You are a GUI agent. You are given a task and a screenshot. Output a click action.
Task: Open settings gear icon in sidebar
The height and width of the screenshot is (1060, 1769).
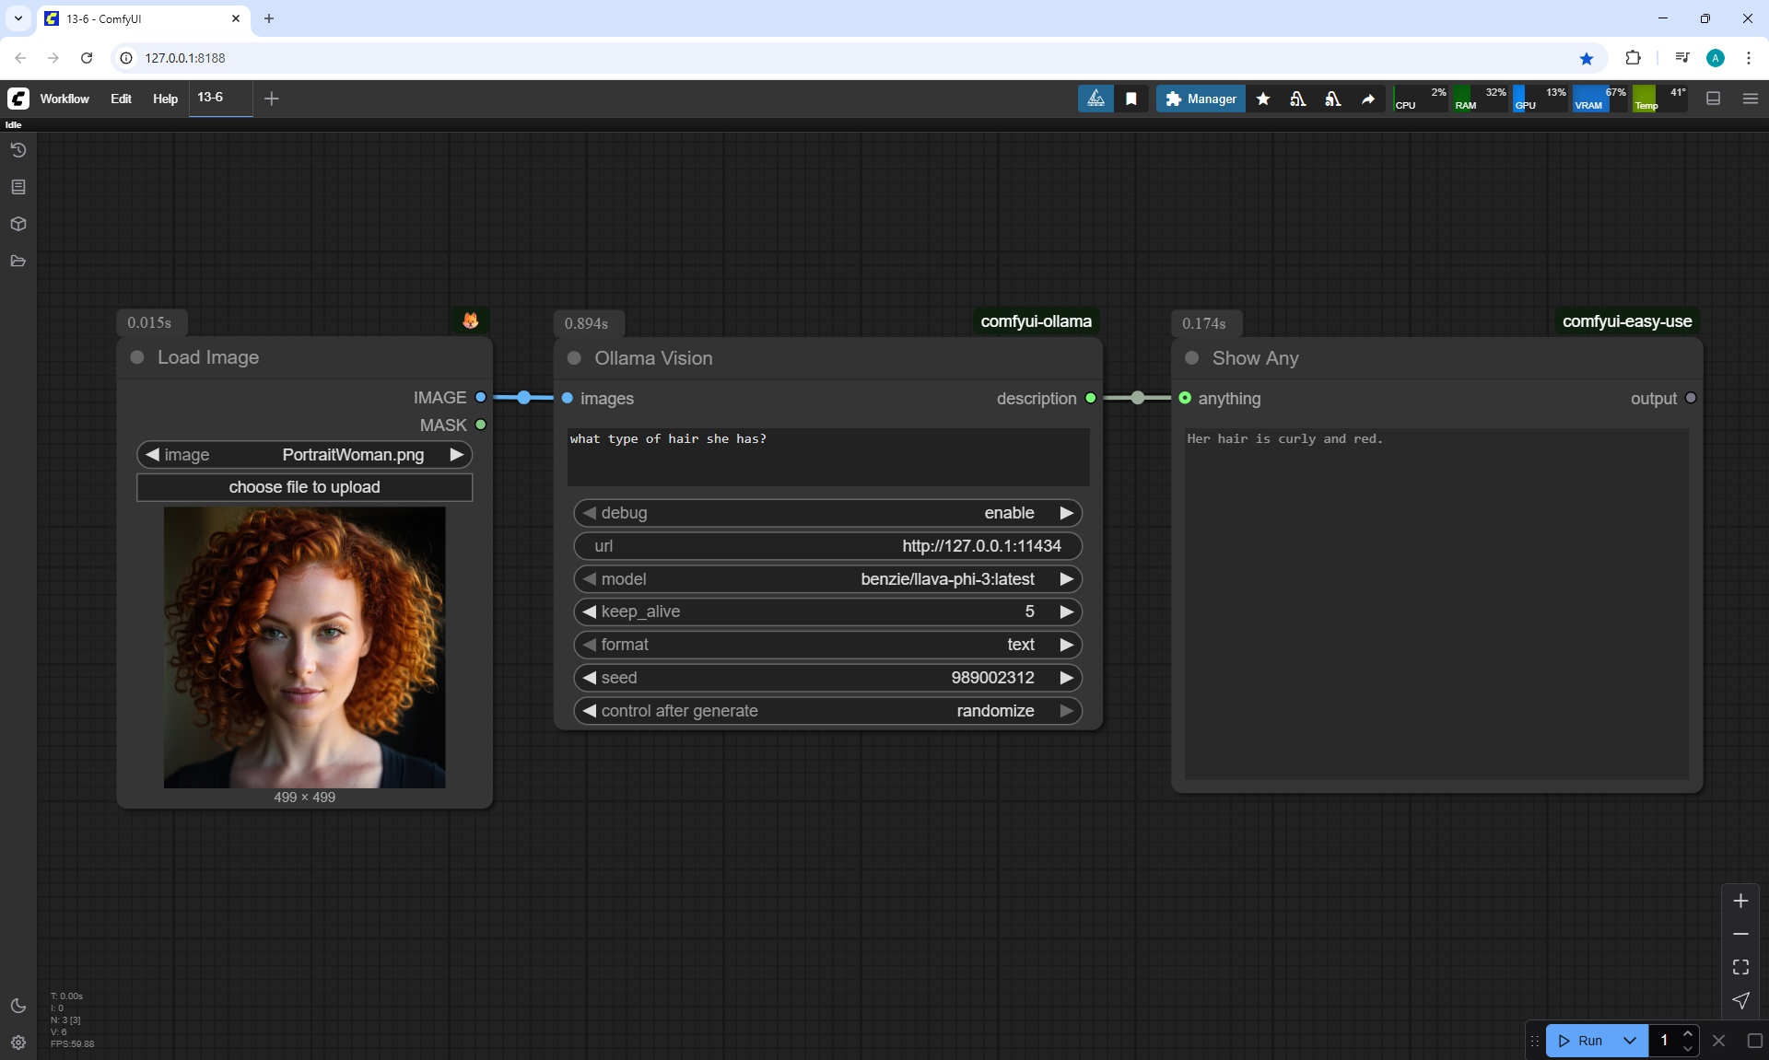pyautogui.click(x=18, y=1043)
